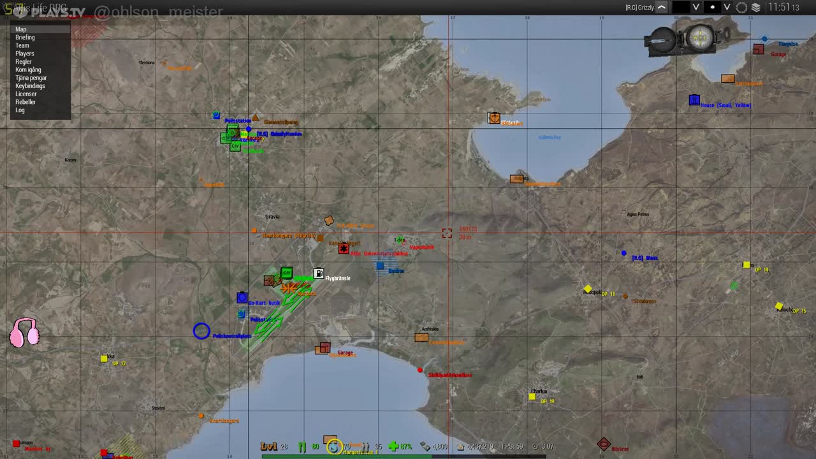This screenshot has height=459, width=816.
Task: Click the orange starburst marker on the airfield
Action: pyautogui.click(x=289, y=288)
